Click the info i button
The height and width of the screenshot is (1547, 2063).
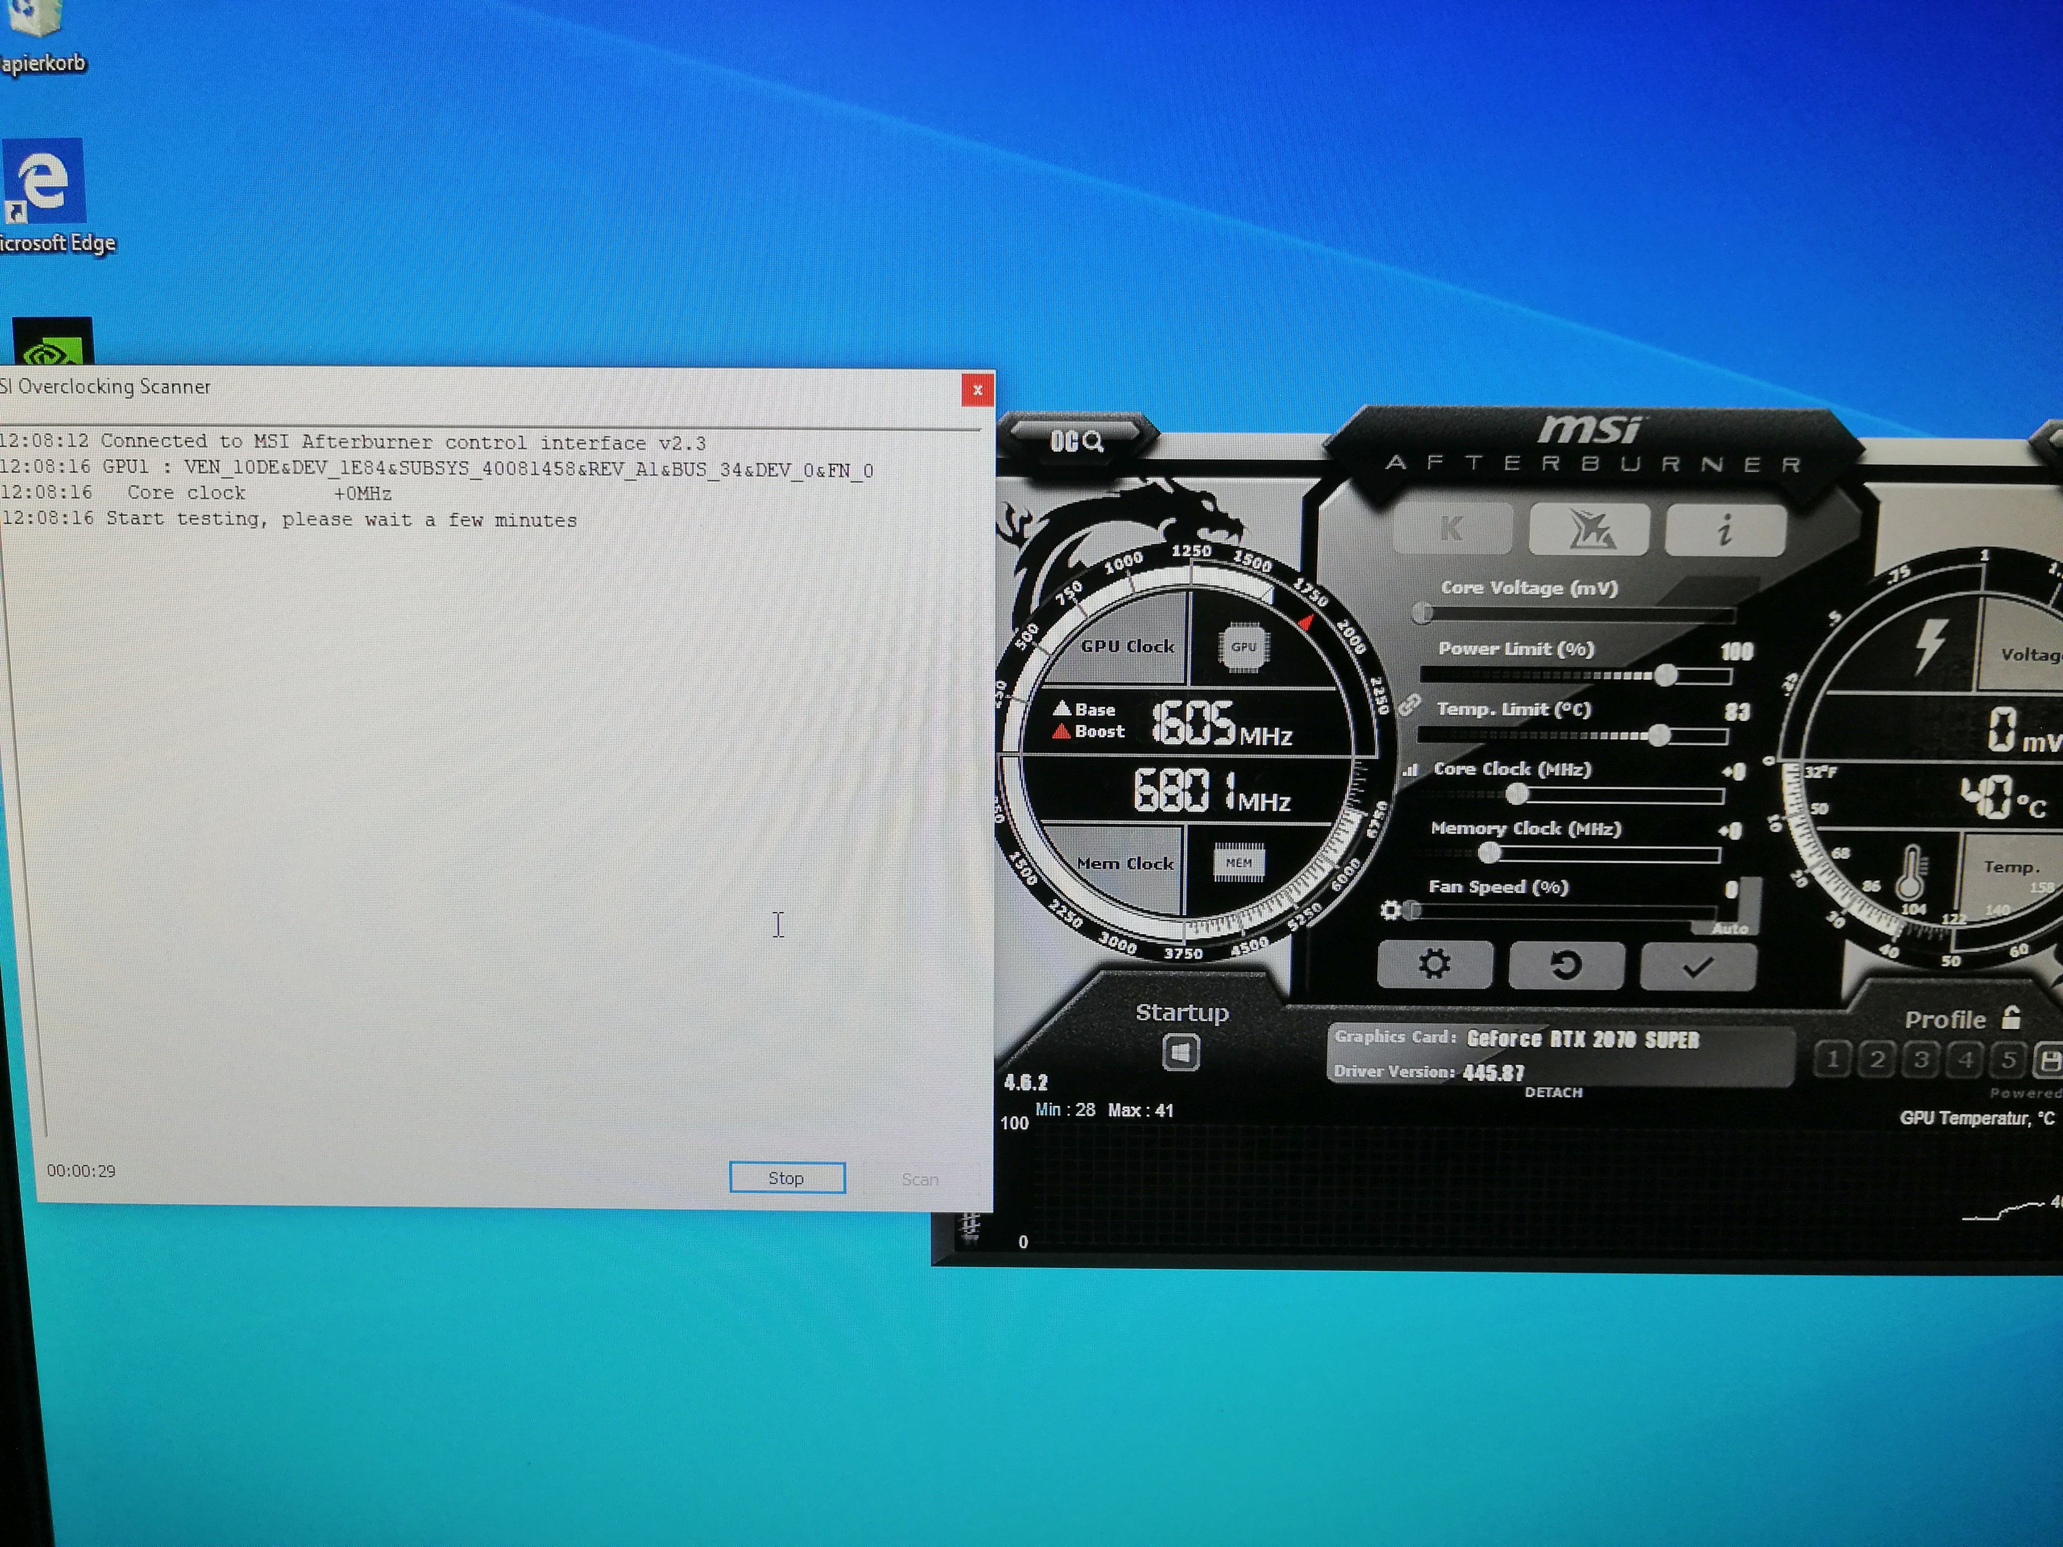tap(1725, 529)
